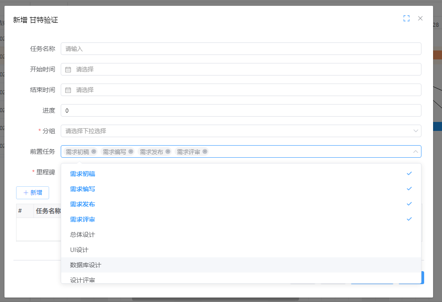Viewport: 442px width, 302px height.
Task: Pick UI设计 from dropdown options
Action: click(79, 250)
